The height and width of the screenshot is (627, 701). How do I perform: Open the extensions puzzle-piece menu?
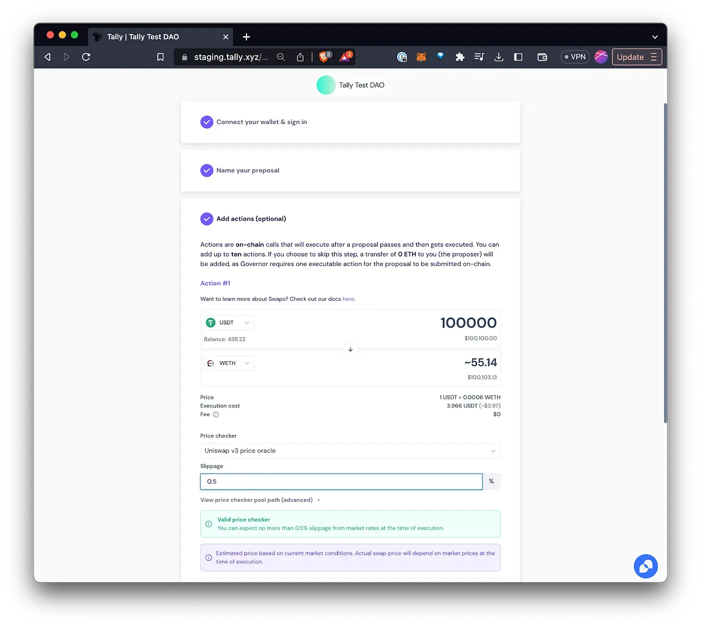460,57
